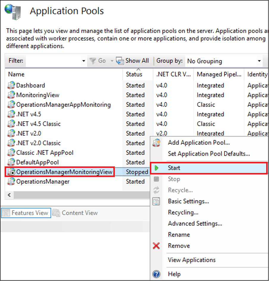Click the red Remove X icon
Screen dimensions: 269x281
pyautogui.click(x=156, y=246)
